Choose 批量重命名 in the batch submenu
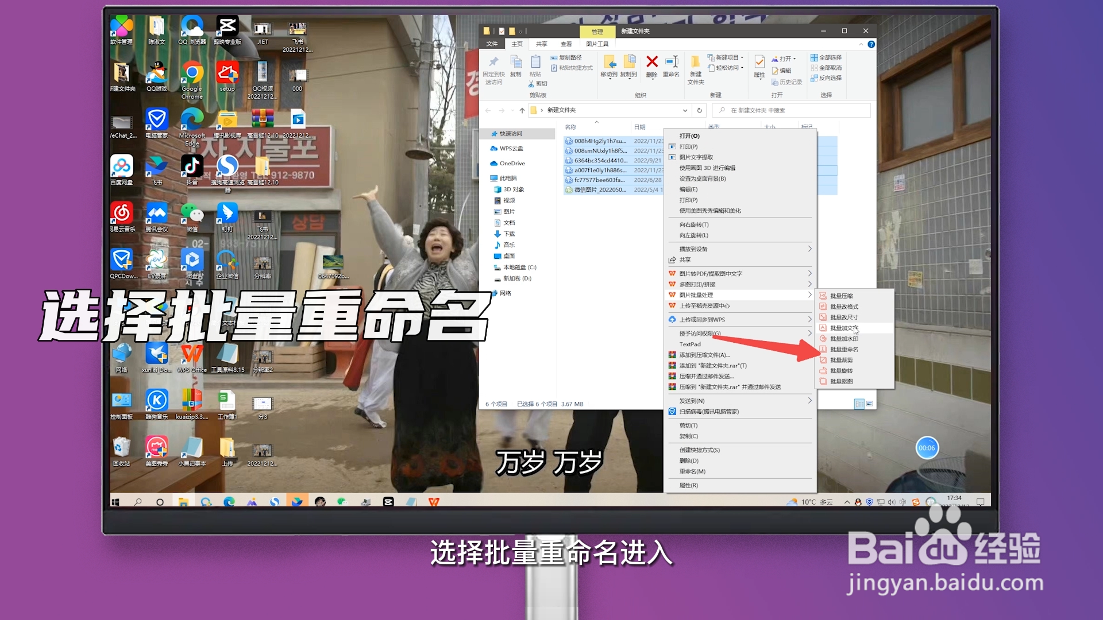1103x620 pixels. 843,349
